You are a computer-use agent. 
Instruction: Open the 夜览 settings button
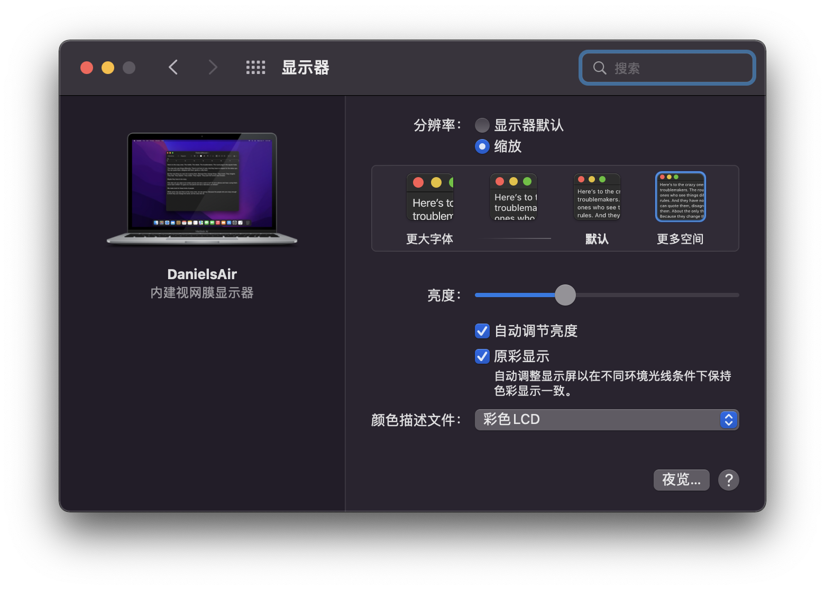[681, 480]
